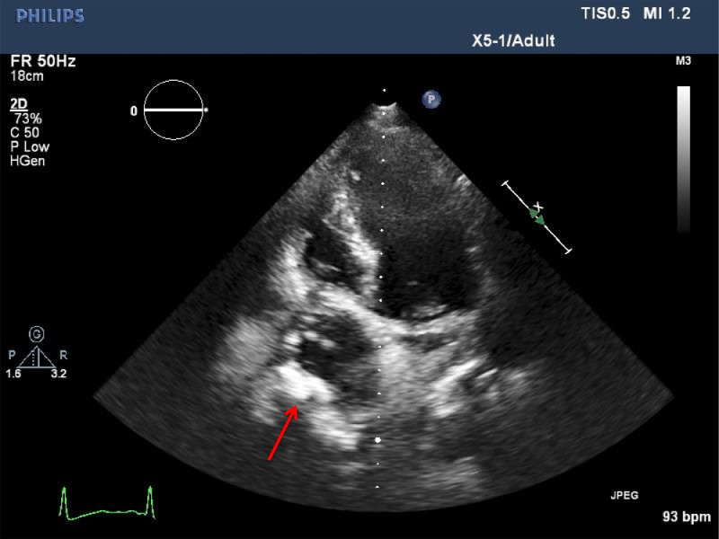Click the C 50 compression value
Screen dimensions: 719x539
pyautogui.click(x=27, y=132)
